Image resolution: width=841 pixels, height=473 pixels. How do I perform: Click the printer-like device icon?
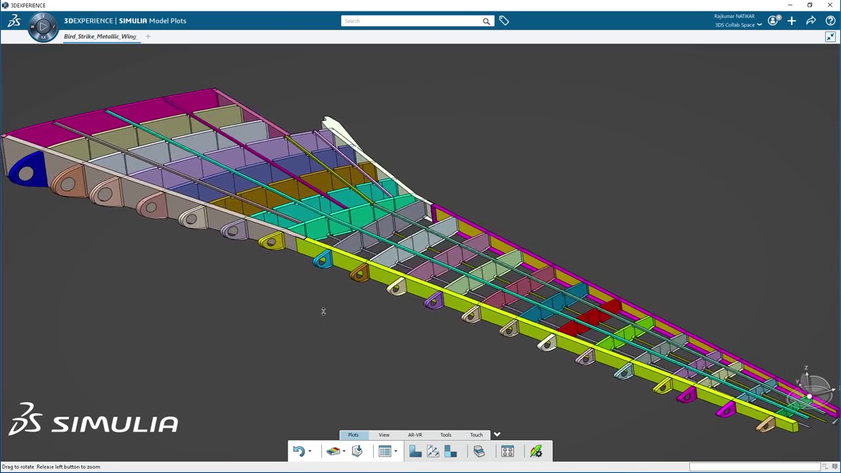(479, 451)
